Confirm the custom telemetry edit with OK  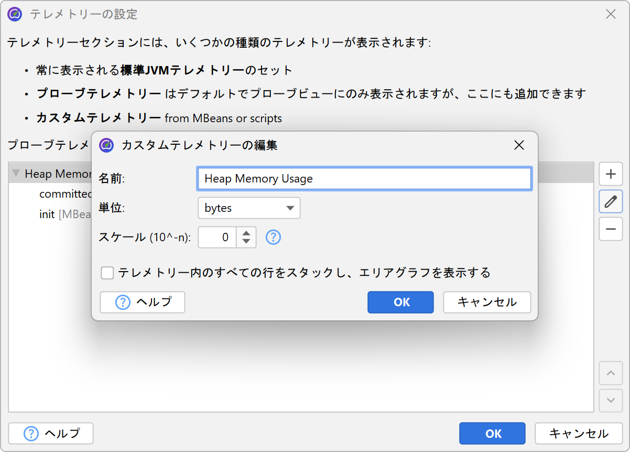(400, 302)
